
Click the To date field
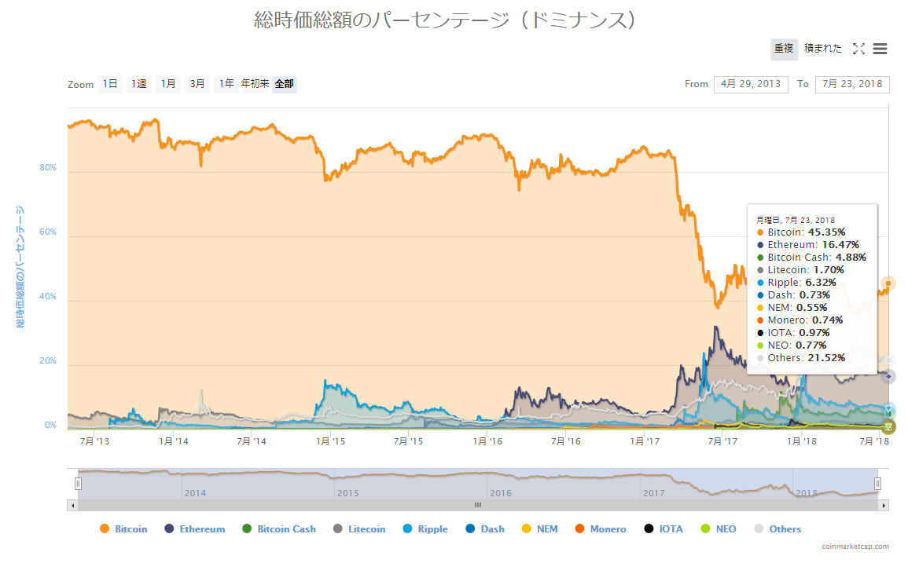coord(852,85)
